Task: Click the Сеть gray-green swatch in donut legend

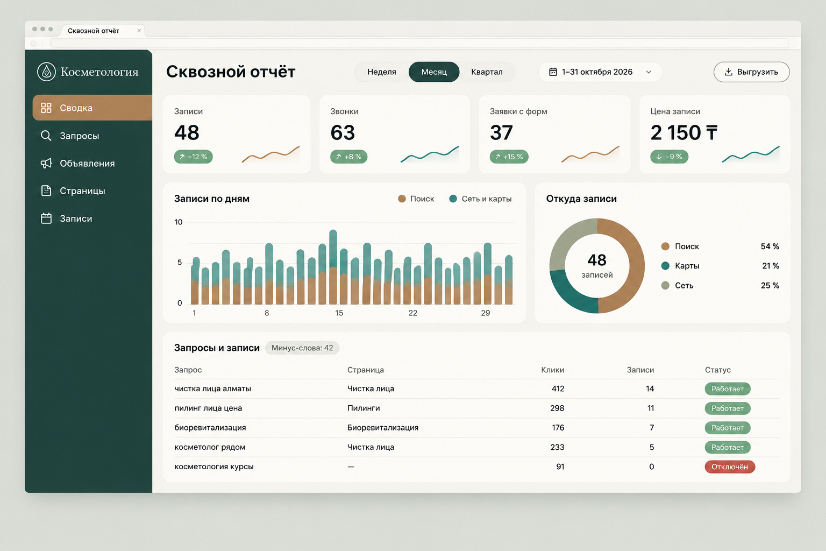Action: pyautogui.click(x=665, y=285)
